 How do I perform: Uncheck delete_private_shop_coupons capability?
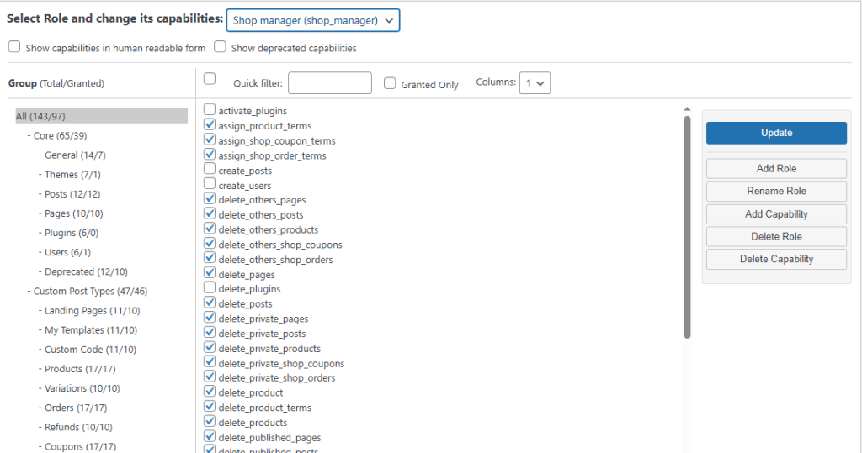210,361
